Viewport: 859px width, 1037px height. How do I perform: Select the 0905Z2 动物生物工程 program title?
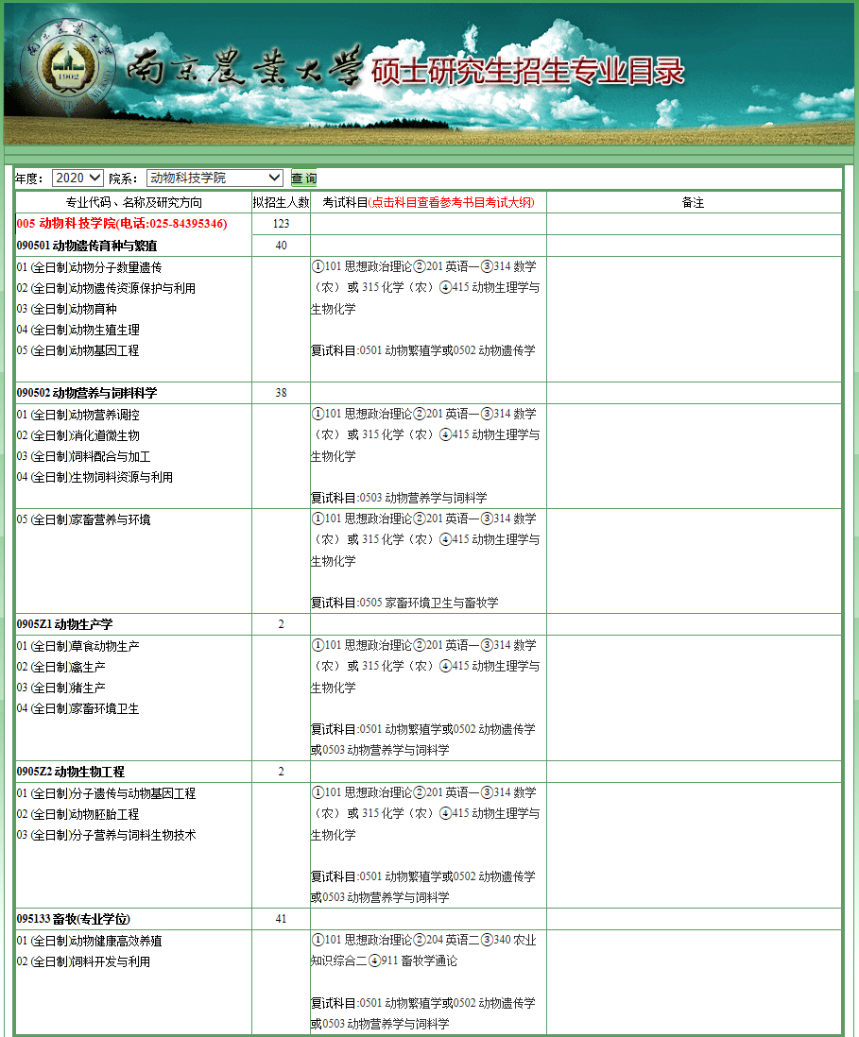(x=70, y=772)
